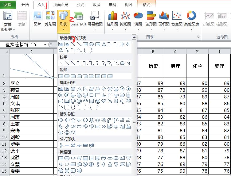This screenshot has height=176, width=231.
Task: Click the cell containing 夏雯
Action: tap(32, 171)
